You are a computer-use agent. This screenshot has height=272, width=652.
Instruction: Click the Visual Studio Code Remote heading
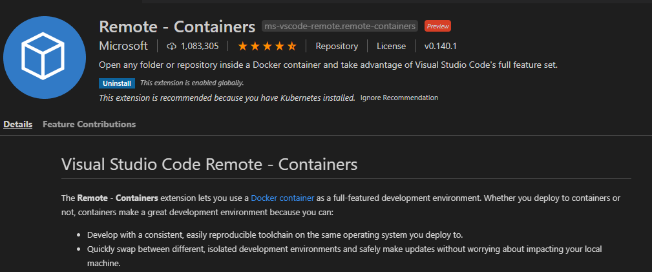(x=209, y=164)
